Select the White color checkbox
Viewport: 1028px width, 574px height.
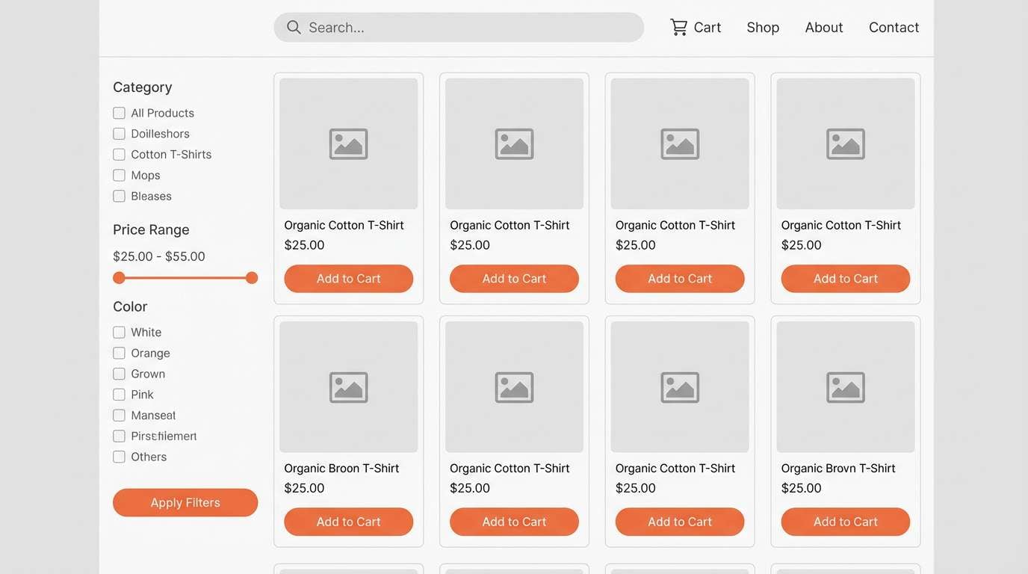pyautogui.click(x=119, y=333)
